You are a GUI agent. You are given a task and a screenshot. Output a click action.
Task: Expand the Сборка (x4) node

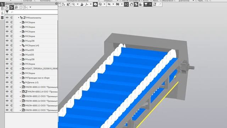[20, 46]
